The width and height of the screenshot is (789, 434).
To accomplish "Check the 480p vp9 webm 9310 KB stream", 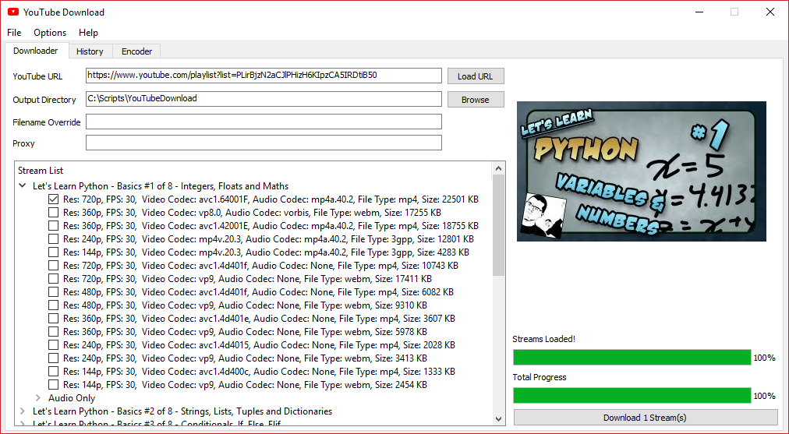I will (53, 305).
